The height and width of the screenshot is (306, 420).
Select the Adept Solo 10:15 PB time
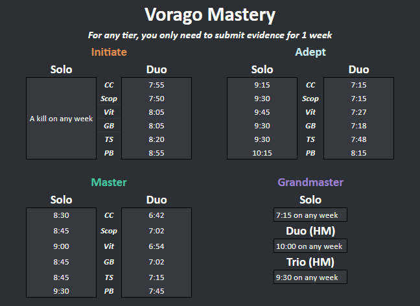[x=262, y=153]
